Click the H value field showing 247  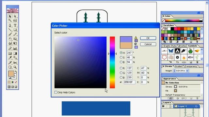coord(129,53)
